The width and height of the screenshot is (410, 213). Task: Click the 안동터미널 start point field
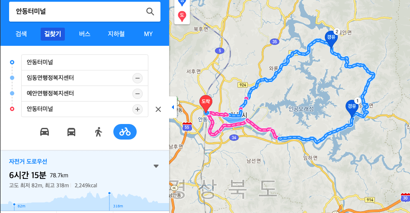[85, 62]
